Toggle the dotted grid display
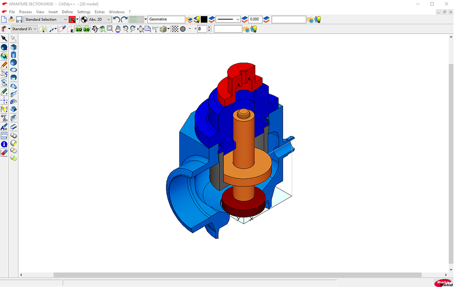This screenshot has height=287, width=464. pyautogui.click(x=137, y=20)
